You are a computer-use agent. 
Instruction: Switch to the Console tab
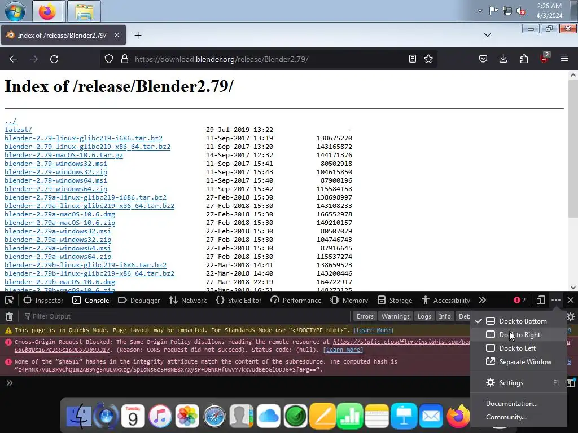tap(91, 301)
